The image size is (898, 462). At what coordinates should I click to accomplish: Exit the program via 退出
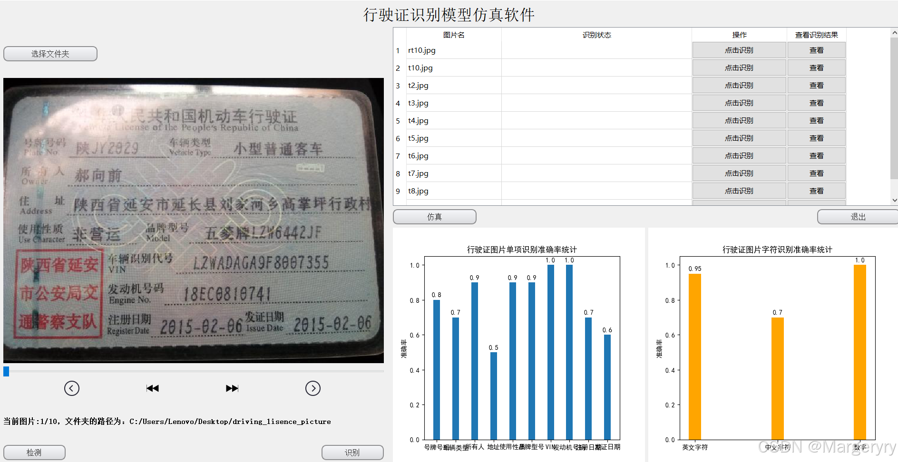[857, 216]
